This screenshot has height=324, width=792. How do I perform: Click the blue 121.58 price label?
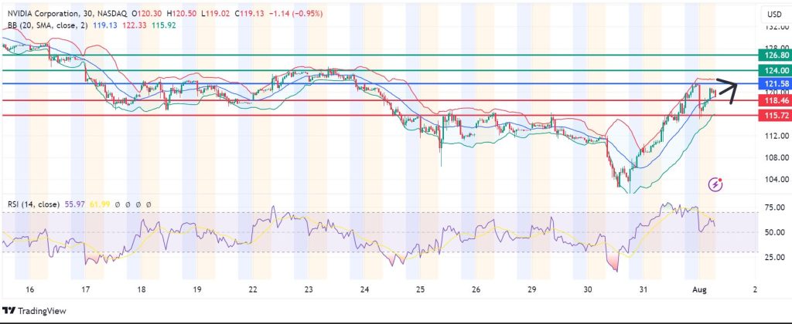(775, 83)
